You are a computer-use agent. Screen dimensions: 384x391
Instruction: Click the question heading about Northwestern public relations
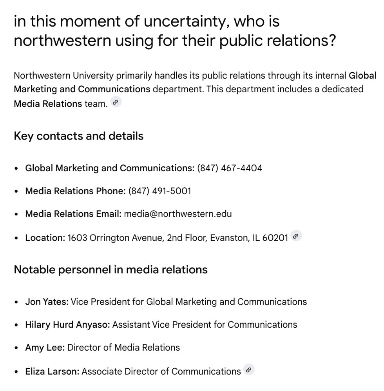click(x=175, y=30)
